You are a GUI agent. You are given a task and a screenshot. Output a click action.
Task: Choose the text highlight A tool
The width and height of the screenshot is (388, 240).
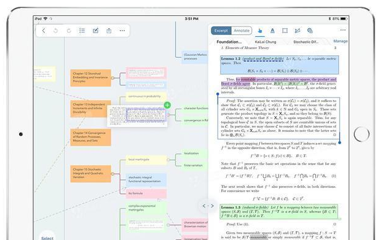(272, 31)
